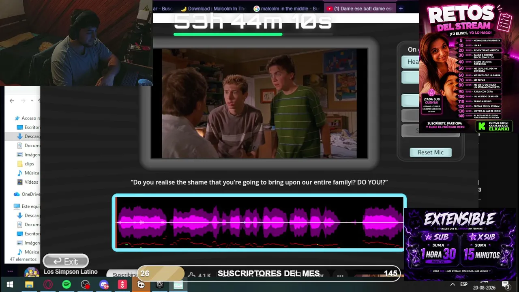The image size is (519, 292).
Task: Open Música under Acceso rápido
Action: pos(28,173)
